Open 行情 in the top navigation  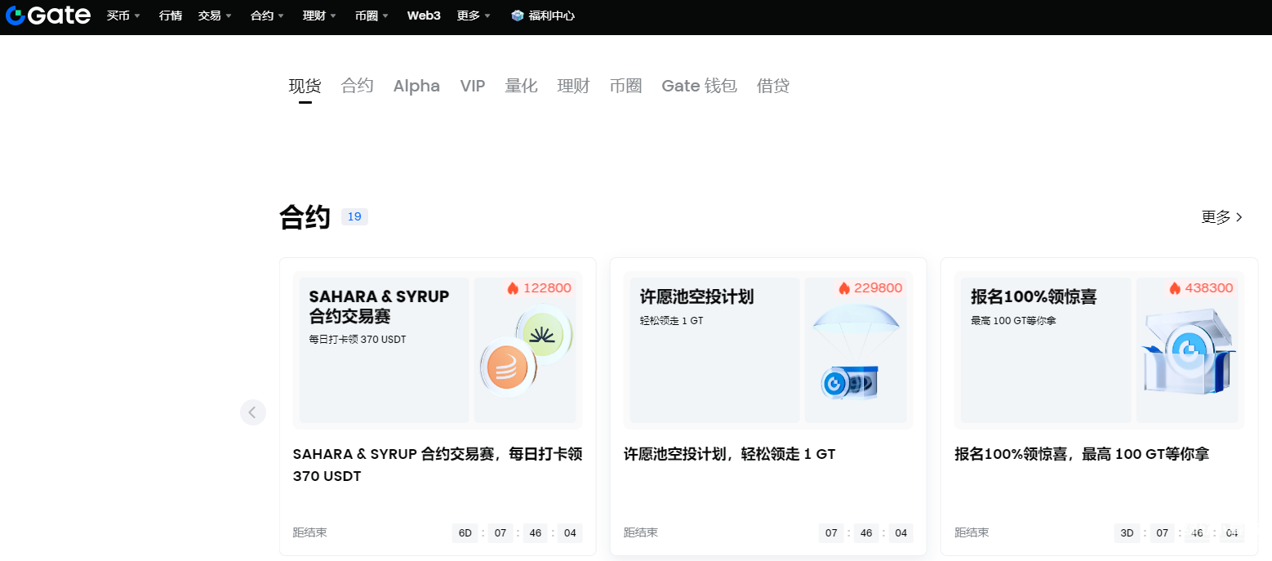[171, 16]
